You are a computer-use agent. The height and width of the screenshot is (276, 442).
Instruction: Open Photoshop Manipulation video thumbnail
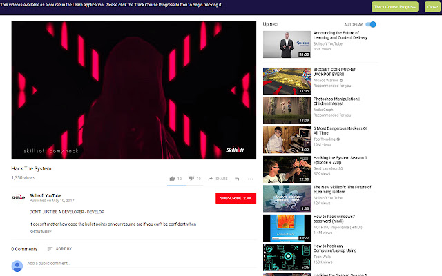(x=287, y=110)
